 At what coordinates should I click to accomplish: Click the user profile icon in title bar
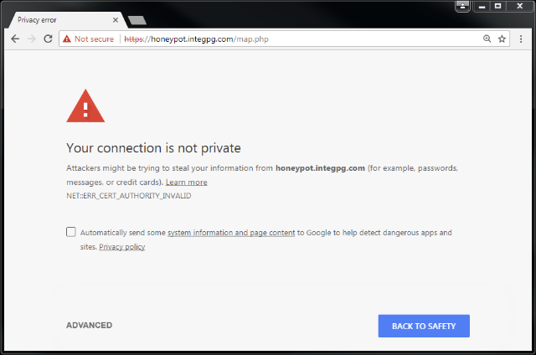(462, 6)
